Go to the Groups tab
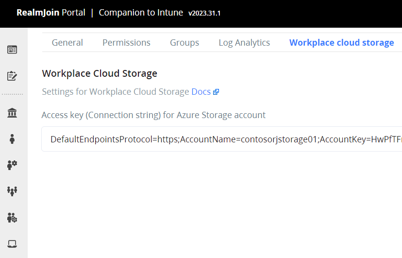The image size is (402, 258). point(184,43)
